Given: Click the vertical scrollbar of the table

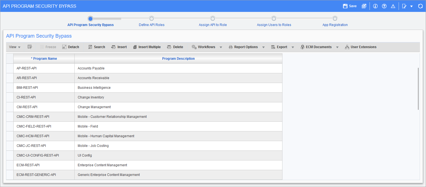Looking at the screenshot, I should (419, 89).
